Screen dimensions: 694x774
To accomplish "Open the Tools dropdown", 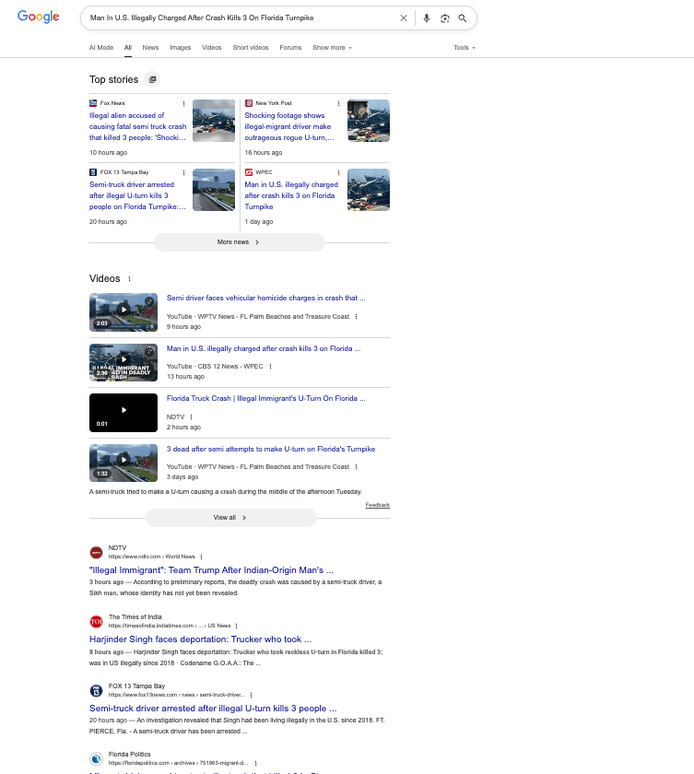I will pos(464,47).
